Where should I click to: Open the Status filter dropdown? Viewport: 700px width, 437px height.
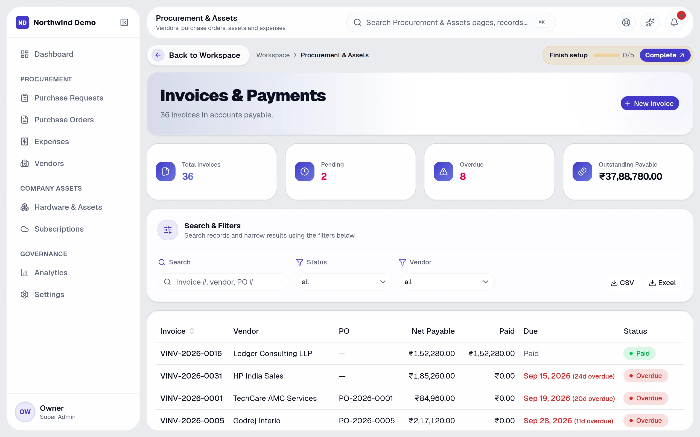pyautogui.click(x=344, y=282)
